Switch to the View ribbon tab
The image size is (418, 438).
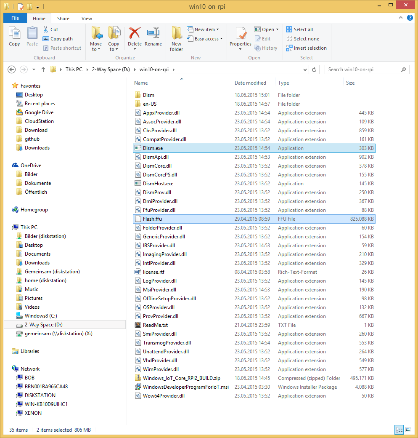point(87,19)
